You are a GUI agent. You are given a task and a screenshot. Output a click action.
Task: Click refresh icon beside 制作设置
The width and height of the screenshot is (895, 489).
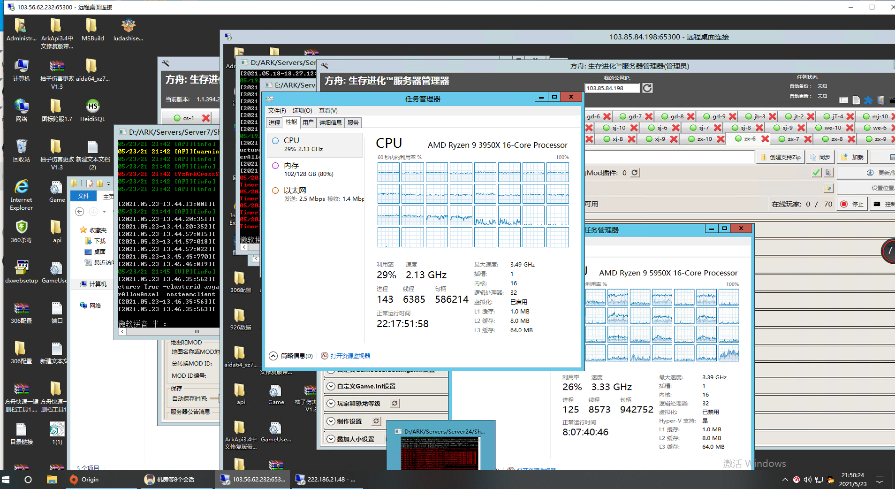click(x=376, y=421)
